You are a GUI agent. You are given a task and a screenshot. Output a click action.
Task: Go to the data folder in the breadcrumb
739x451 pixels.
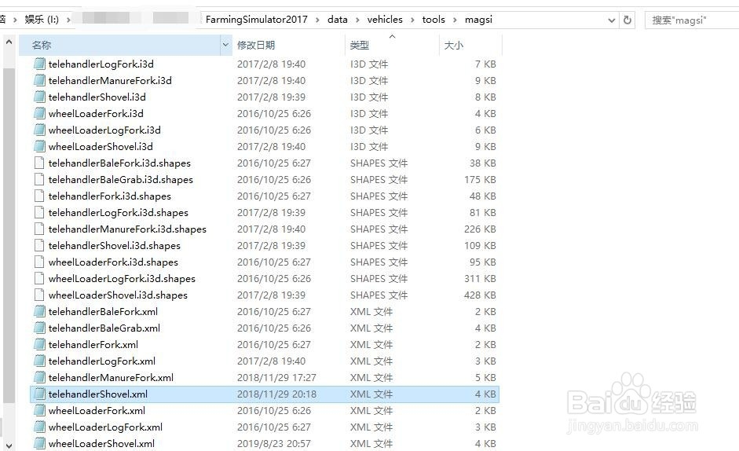(338, 20)
